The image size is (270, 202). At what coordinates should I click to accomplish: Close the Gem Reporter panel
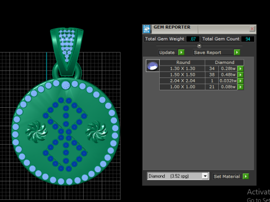coord(252,29)
